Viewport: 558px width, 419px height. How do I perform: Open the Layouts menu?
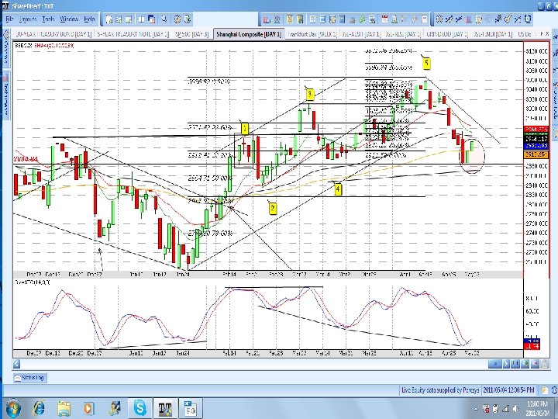pos(28,19)
